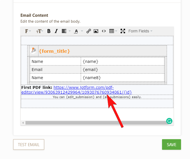Toggle fullscreen editor mode
The height and width of the screenshot is (159, 190).
click(123, 31)
